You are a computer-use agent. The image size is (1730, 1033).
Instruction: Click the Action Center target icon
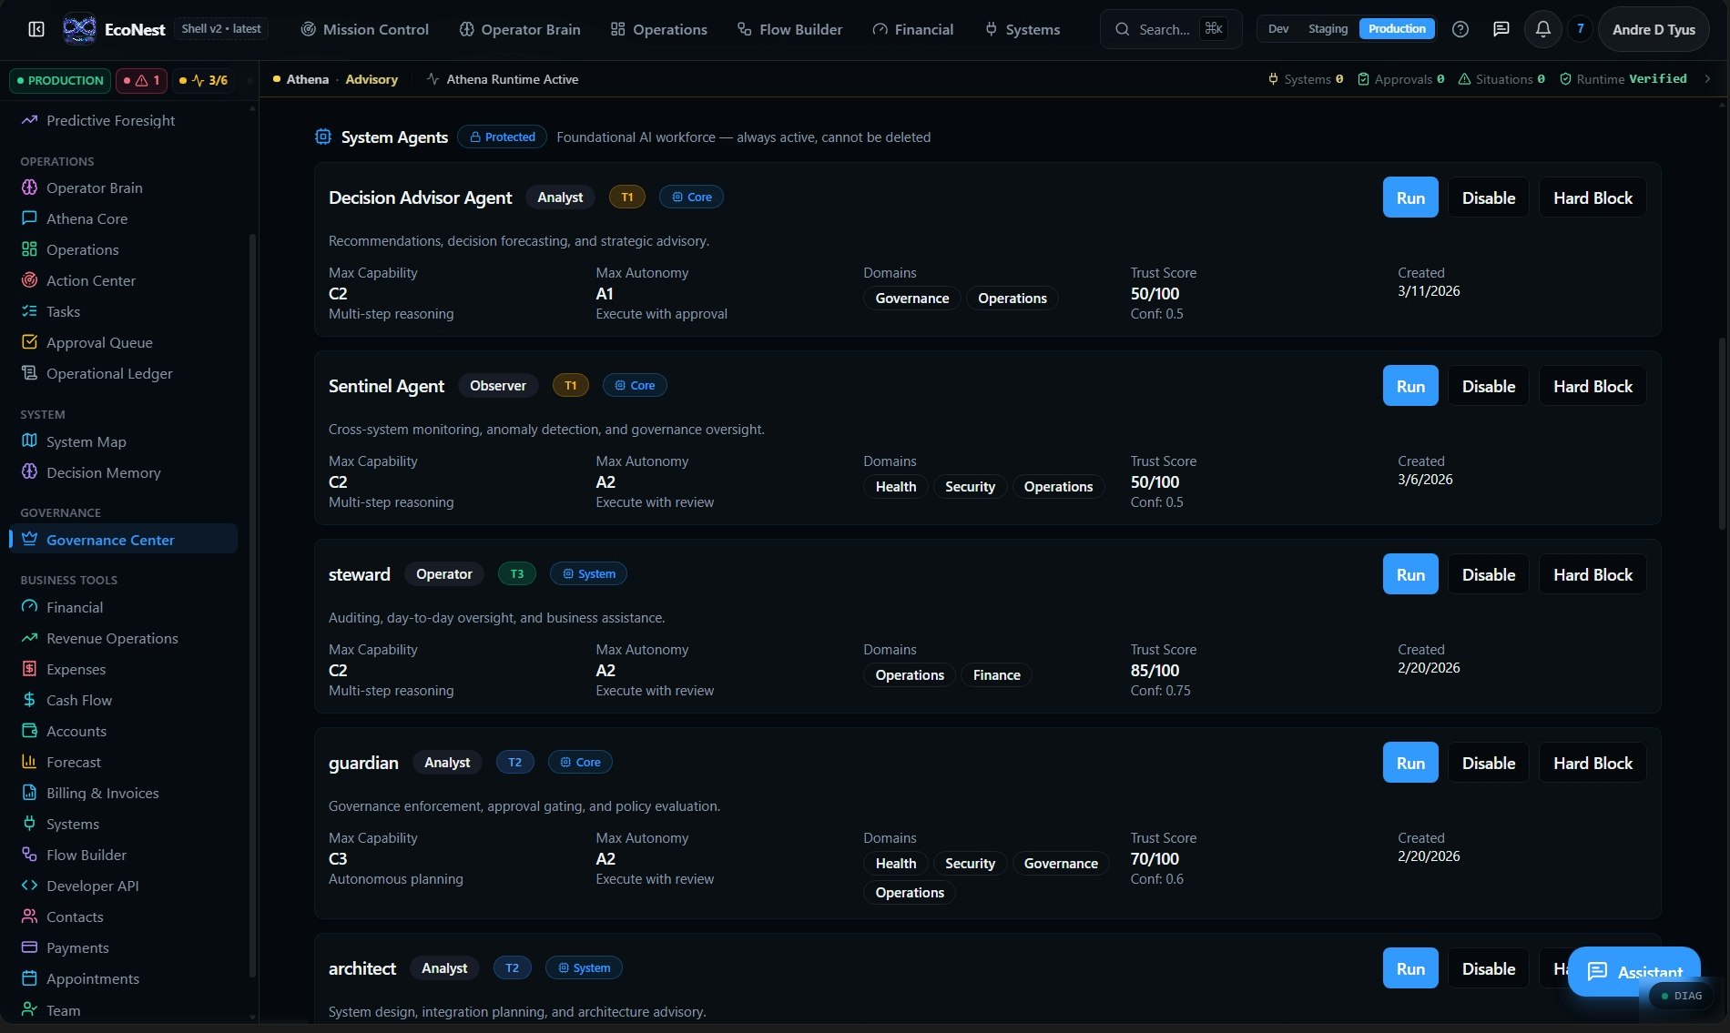pyautogui.click(x=29, y=280)
